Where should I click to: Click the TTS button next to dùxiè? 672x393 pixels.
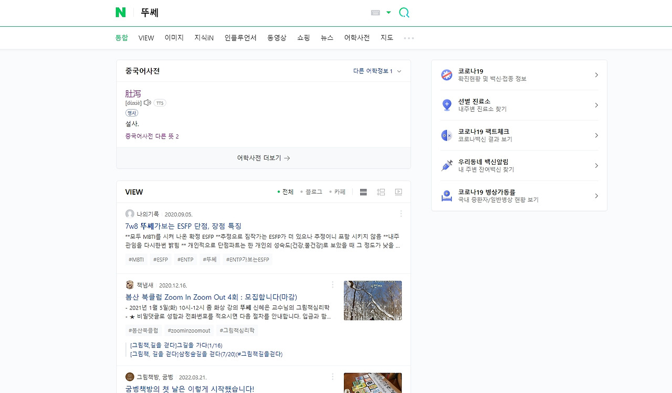tap(160, 103)
